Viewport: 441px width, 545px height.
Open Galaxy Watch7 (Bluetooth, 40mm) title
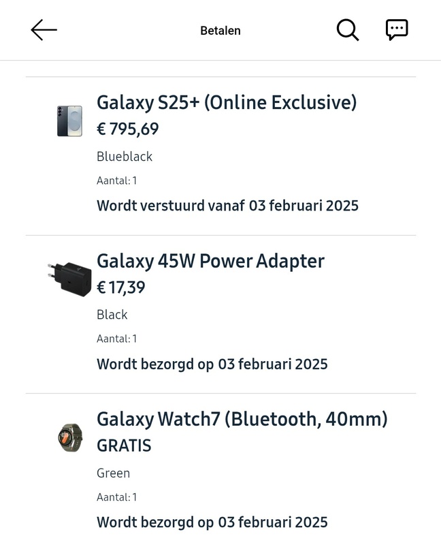[242, 419]
